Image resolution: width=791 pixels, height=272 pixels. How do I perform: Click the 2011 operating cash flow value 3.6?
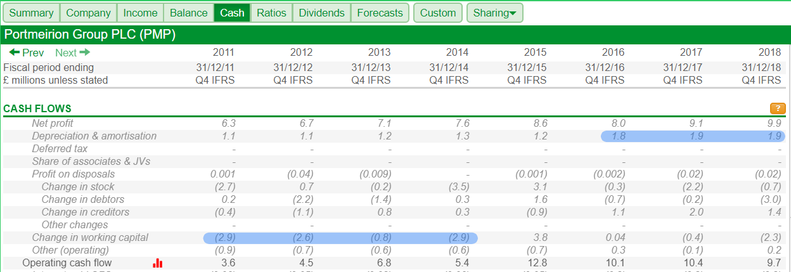228,262
